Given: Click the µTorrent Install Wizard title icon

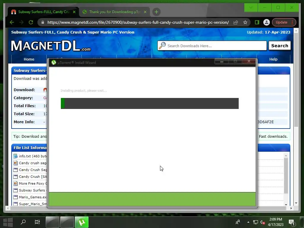Looking at the screenshot, I should click(53, 62).
